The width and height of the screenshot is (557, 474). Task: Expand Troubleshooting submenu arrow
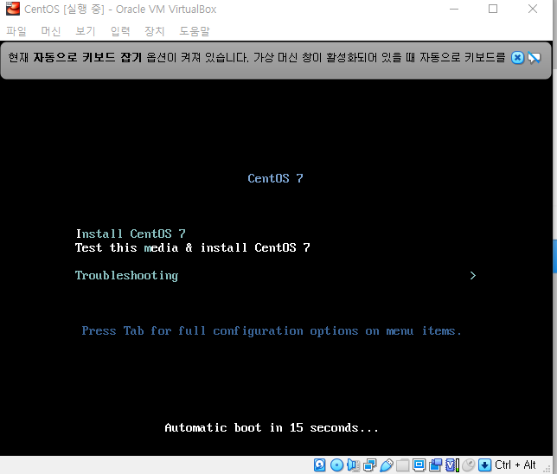tap(473, 275)
